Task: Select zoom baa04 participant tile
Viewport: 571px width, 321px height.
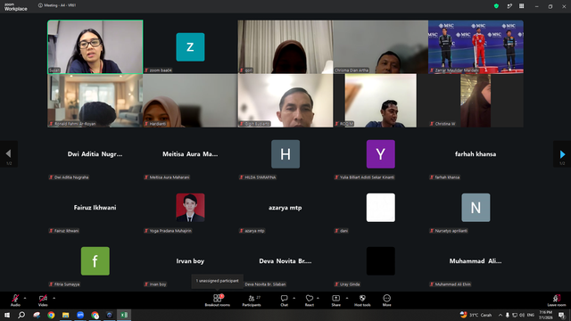Action: tap(190, 47)
